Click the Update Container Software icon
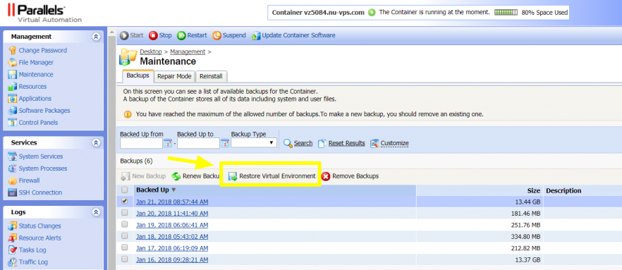Viewport: 622px width, 270px height. pos(256,36)
